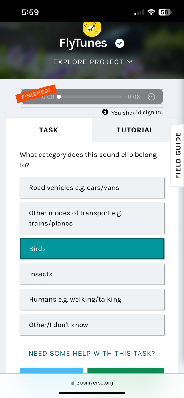Click the info icon near sign-in notice
This screenshot has height=398, width=184.
(105, 112)
